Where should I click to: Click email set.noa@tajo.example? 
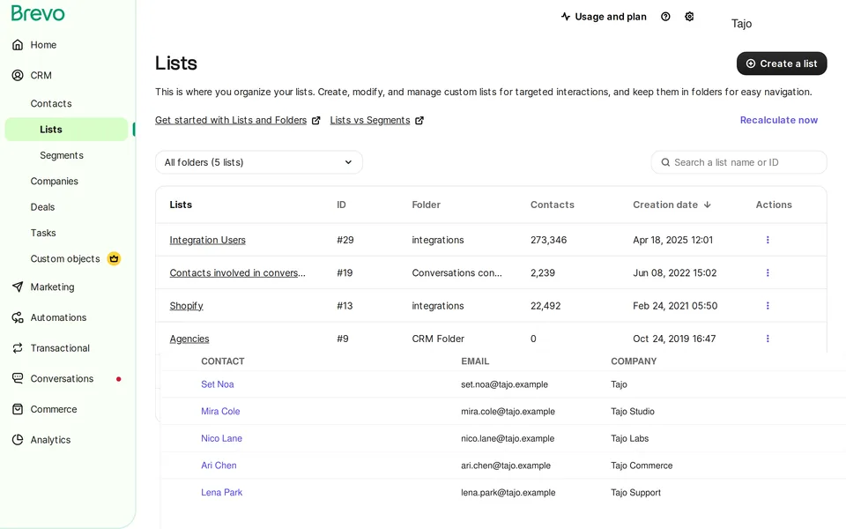[x=504, y=384]
